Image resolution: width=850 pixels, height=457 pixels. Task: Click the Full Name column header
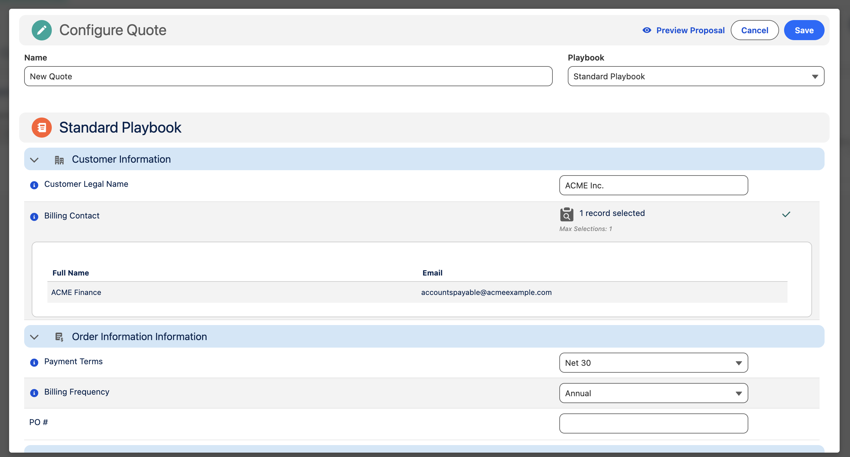pyautogui.click(x=71, y=273)
